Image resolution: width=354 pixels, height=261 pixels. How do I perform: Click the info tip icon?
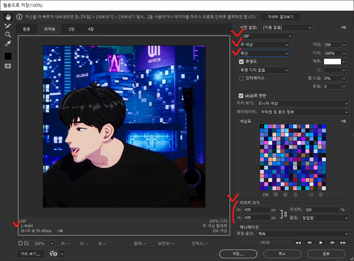tap(19, 17)
